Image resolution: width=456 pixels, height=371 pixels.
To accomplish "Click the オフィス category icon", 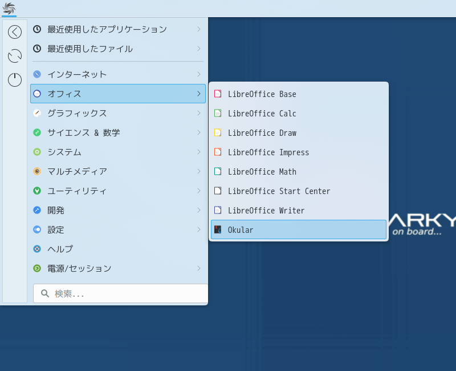I will pyautogui.click(x=37, y=94).
